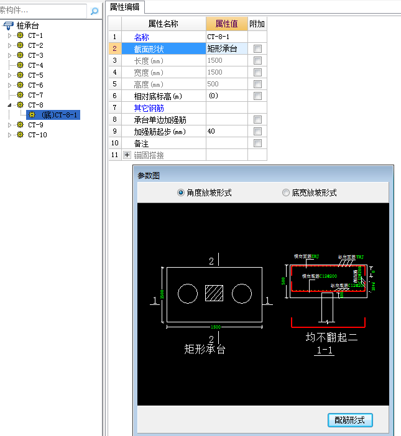Open the 其它钢筋 property link
Screen dimensions: 401x436
pyautogui.click(x=149, y=108)
